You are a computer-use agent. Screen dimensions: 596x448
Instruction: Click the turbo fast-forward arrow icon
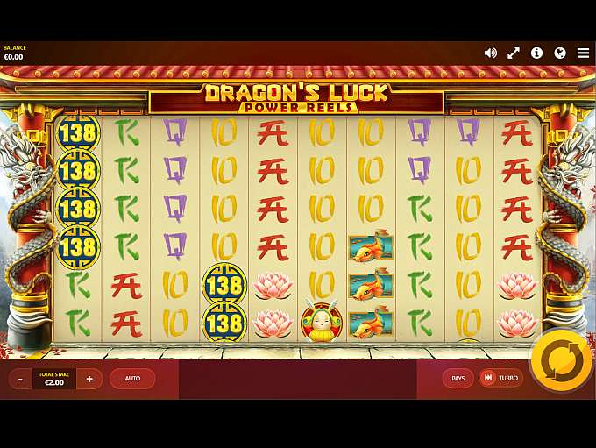(x=488, y=378)
